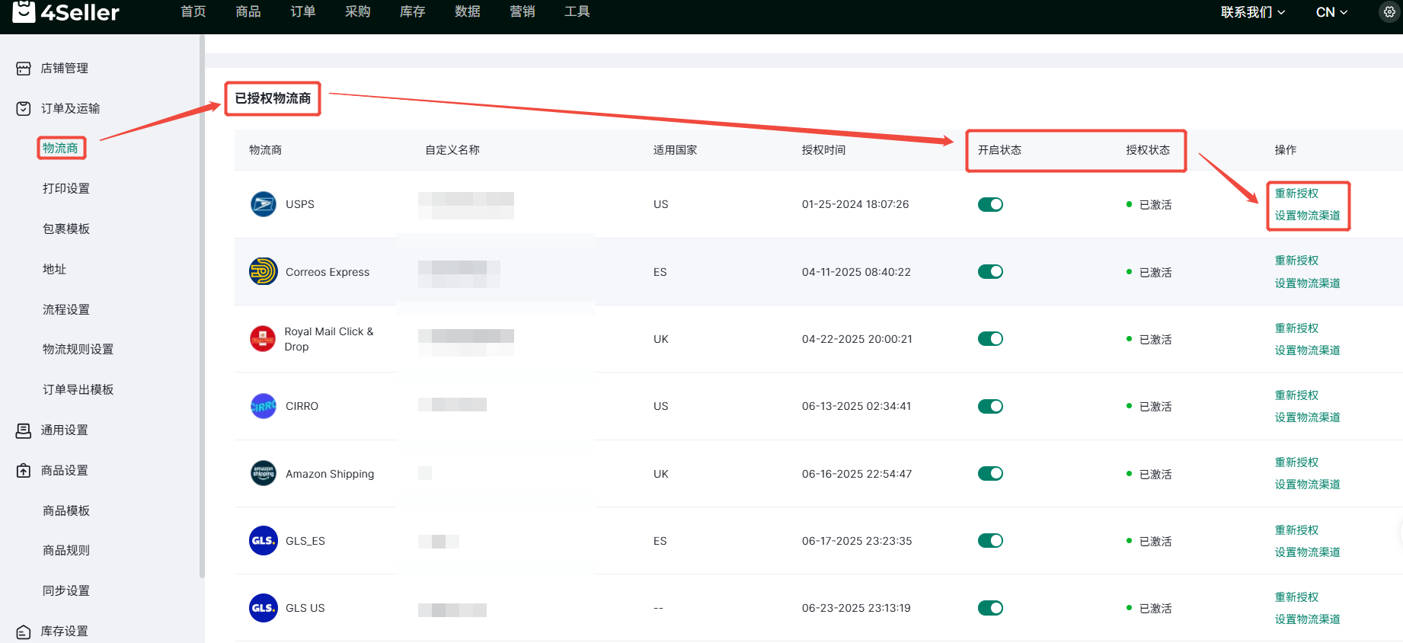This screenshot has width=1403, height=643.
Task: Disable the USPS carrier toggle
Action: click(x=990, y=204)
